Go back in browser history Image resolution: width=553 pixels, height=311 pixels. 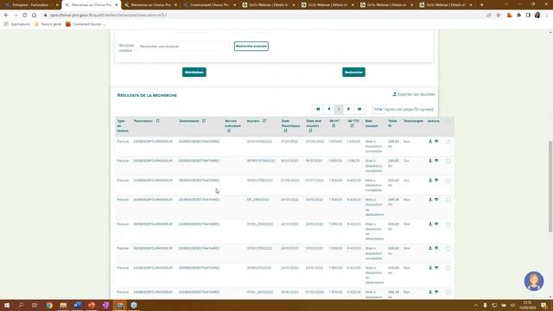tap(6, 16)
